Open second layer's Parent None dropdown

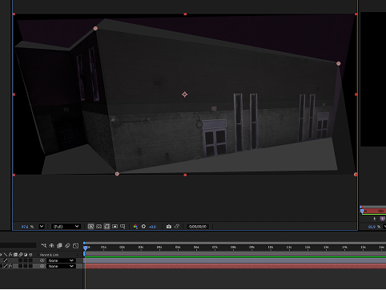pos(61,266)
